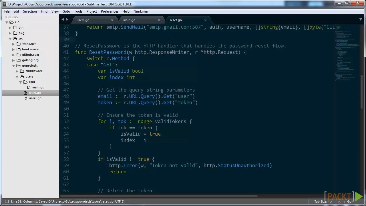Switch to the main.go tab
This screenshot has width=366, height=206.
[x=129, y=20]
